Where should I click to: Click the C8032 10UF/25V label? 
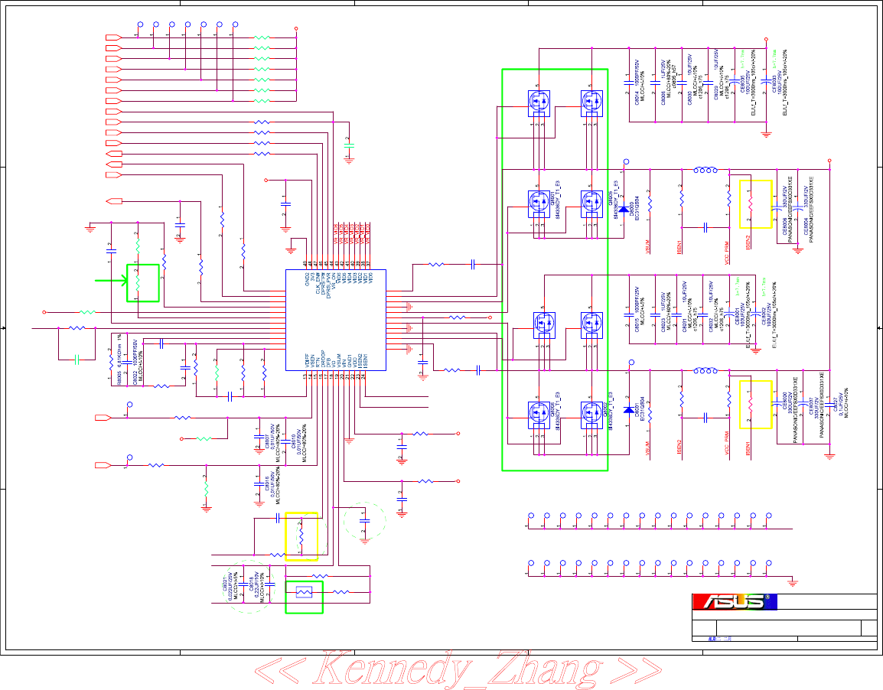(712, 307)
